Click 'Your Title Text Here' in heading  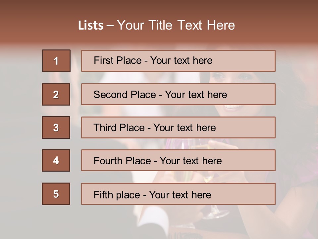[176, 25]
